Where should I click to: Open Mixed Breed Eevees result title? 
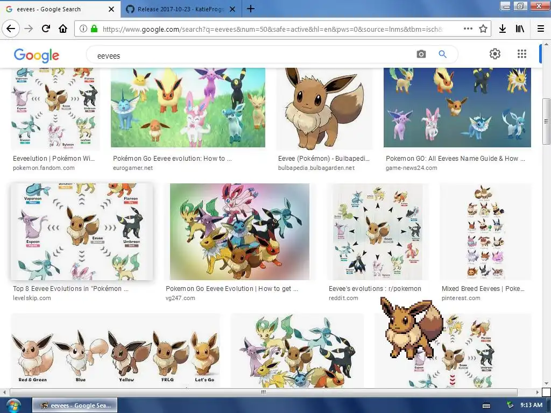[483, 289]
